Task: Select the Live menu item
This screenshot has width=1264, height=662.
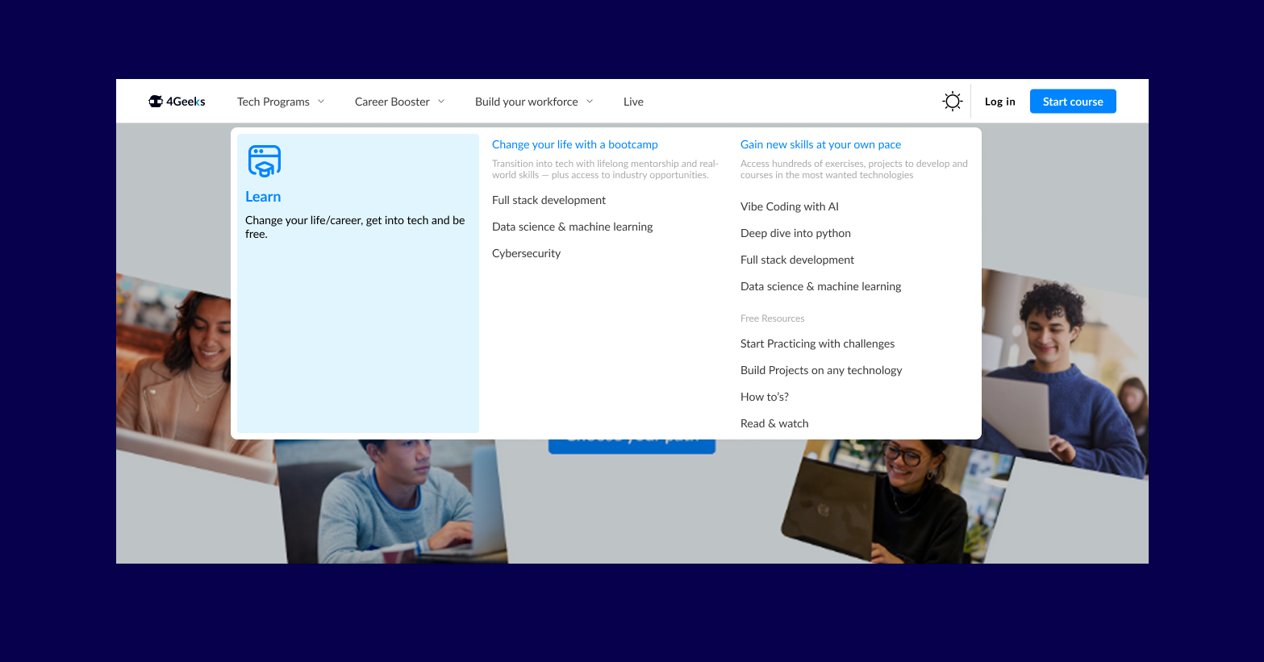Action: click(632, 101)
